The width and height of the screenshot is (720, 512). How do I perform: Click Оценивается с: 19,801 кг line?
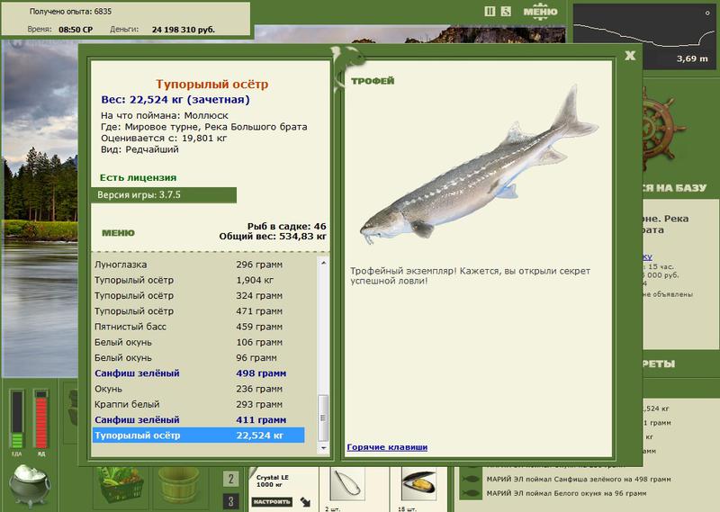pyautogui.click(x=164, y=139)
